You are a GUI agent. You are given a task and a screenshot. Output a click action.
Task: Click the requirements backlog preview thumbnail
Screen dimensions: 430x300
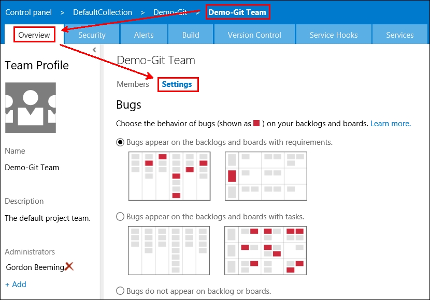pyautogui.click(x=168, y=176)
